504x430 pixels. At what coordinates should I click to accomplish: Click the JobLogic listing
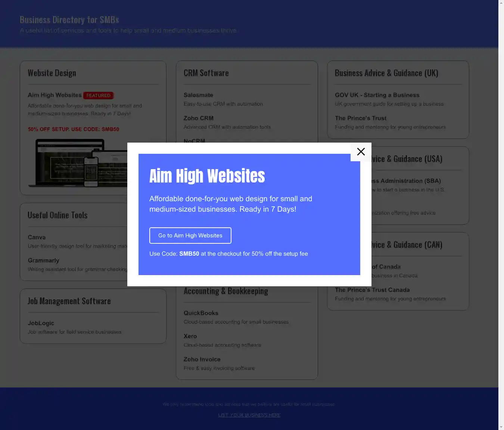coord(41,323)
